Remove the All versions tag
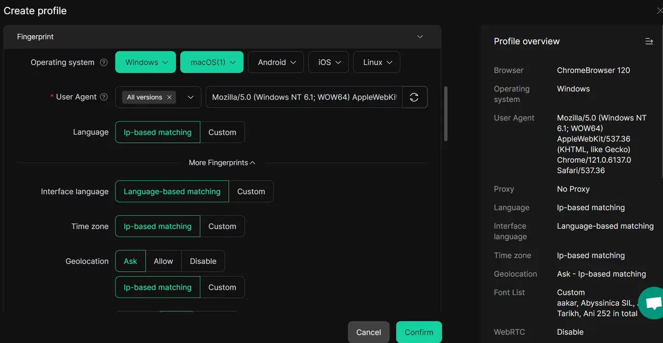This screenshot has width=663, height=343. click(x=169, y=97)
